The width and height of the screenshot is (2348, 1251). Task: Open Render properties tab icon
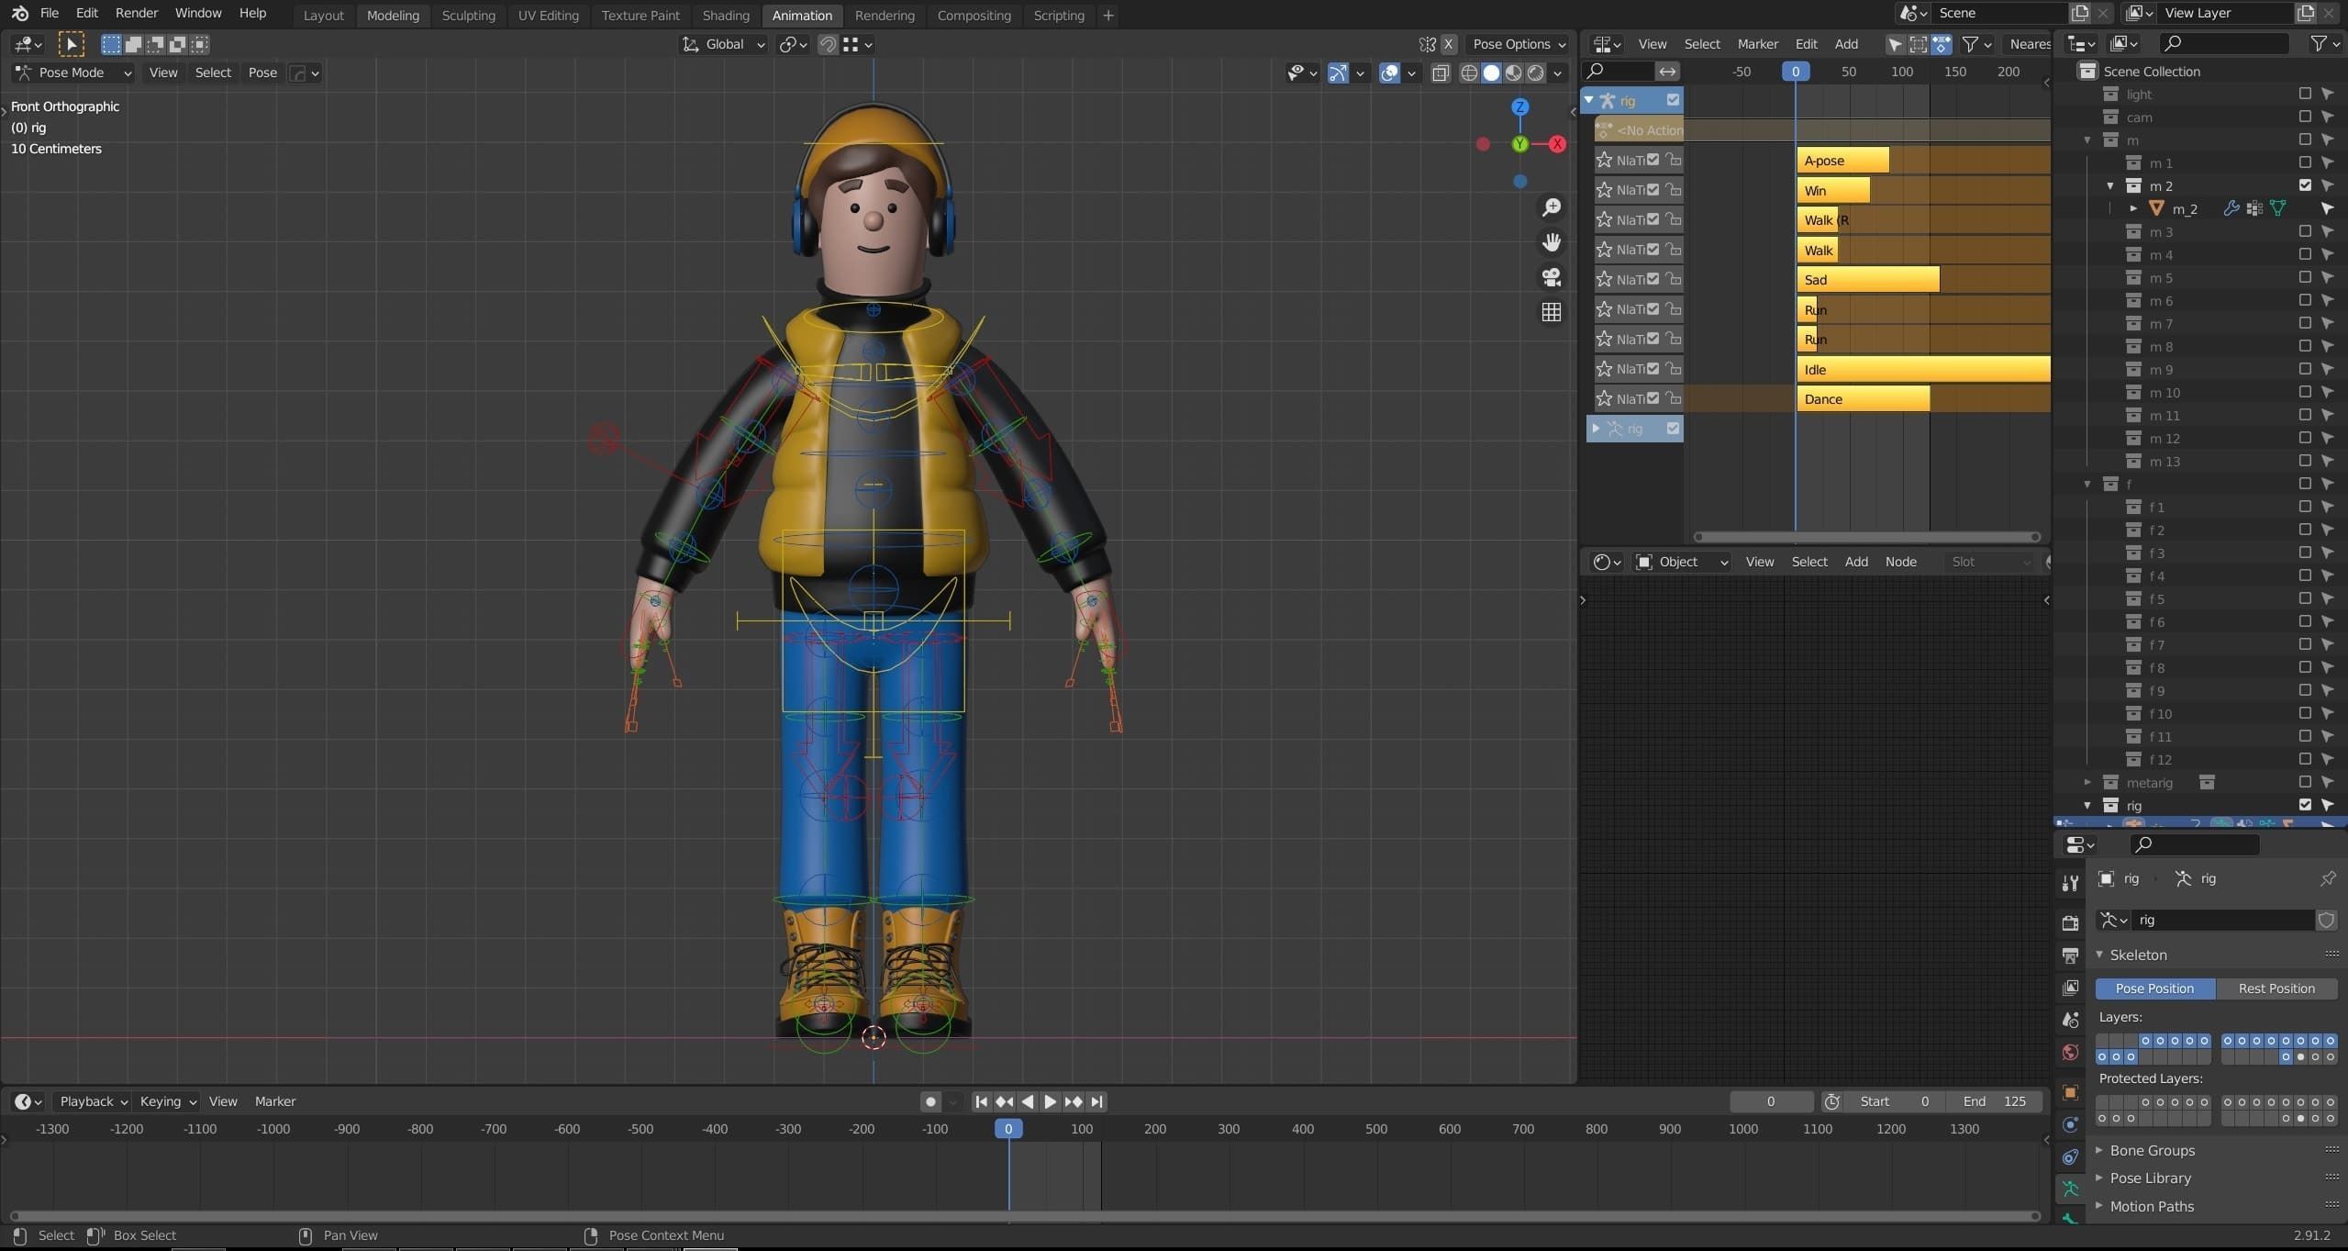pos(2070,922)
